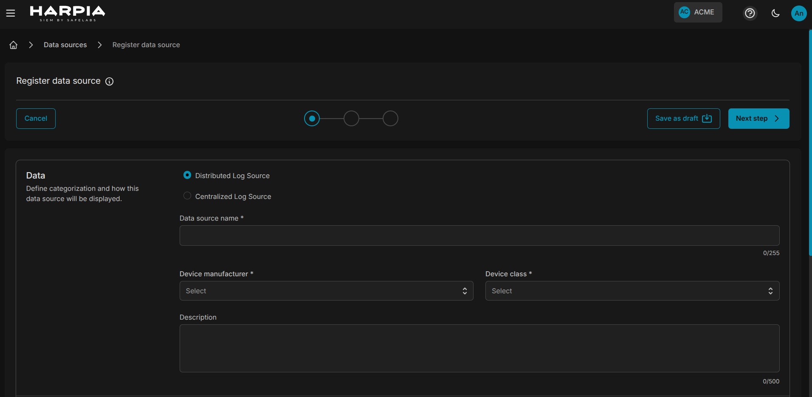The width and height of the screenshot is (812, 397).
Task: Click the 0/255 character counter
Action: (771, 253)
